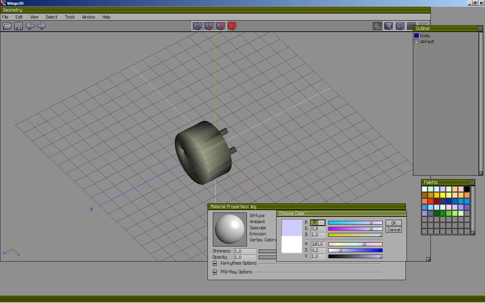Switch to vertex selection mode cube
The image size is (485, 303).
point(197,26)
